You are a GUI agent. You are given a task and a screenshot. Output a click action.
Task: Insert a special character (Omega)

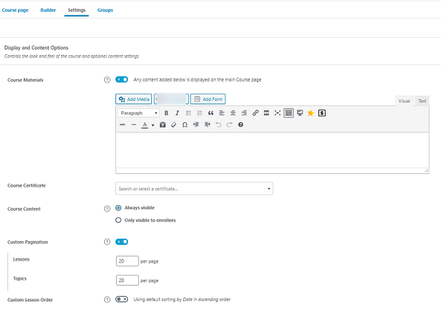185,124
